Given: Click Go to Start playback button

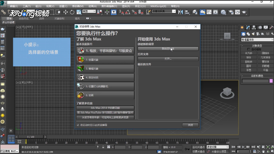Looking at the screenshot, I should pos(233,147).
